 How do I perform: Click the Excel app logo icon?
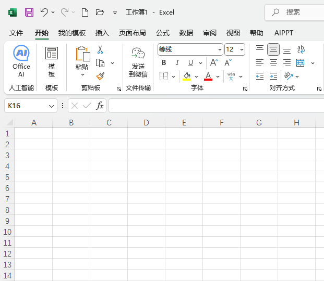[x=13, y=12]
